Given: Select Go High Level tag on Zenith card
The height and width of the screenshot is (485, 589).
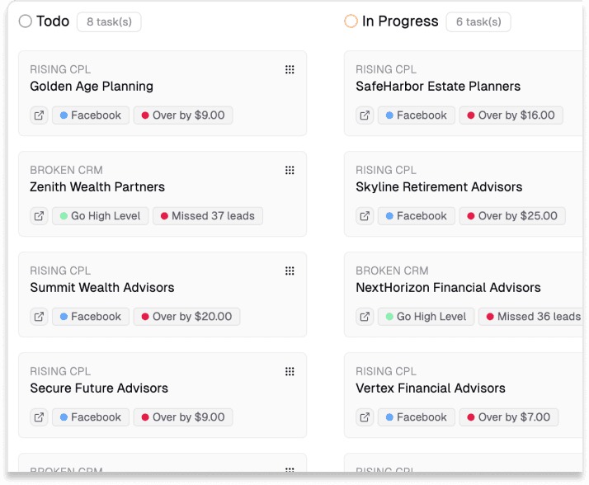Looking at the screenshot, I should [100, 216].
